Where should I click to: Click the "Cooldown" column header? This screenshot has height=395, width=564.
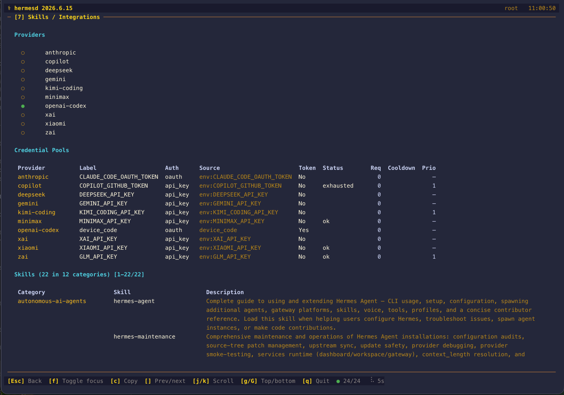pos(402,168)
